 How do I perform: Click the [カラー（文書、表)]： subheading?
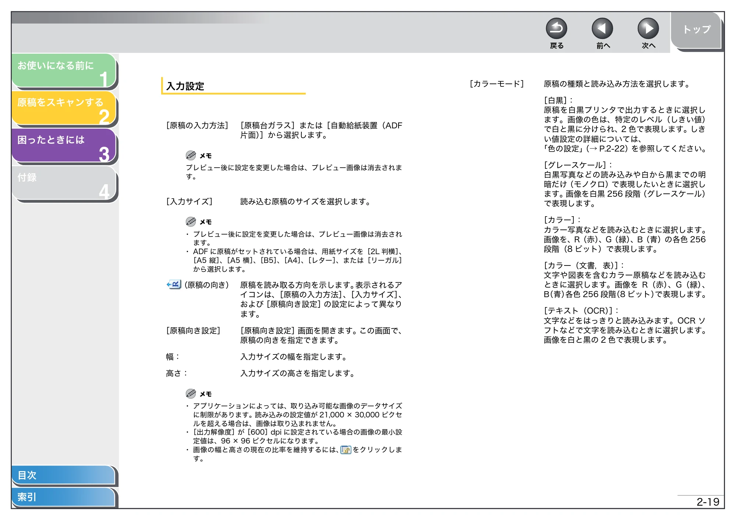(x=584, y=266)
